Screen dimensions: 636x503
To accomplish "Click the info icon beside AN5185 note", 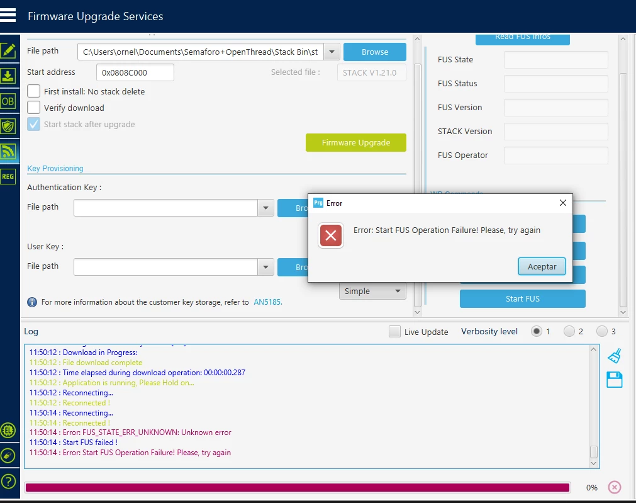I will [x=31, y=302].
